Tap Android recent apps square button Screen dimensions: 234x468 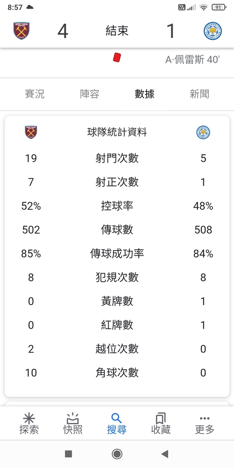pos(69,454)
